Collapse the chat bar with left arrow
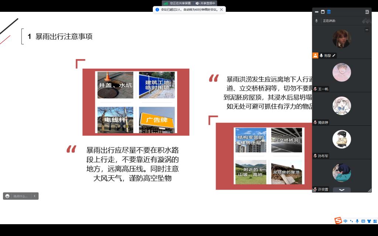The width and height of the screenshot is (378, 236). click(x=35, y=196)
